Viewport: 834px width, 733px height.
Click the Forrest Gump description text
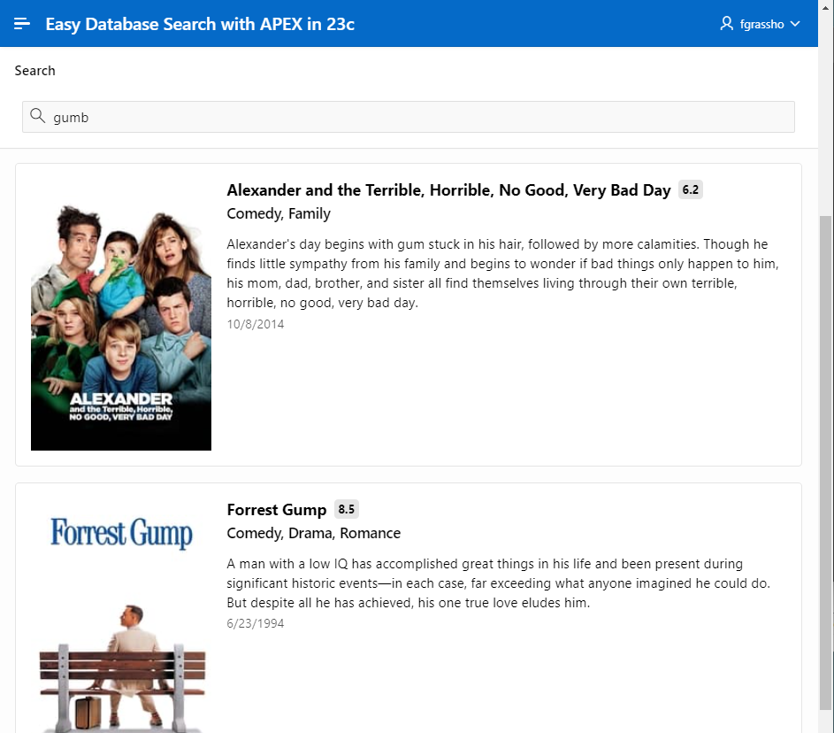pyautogui.click(x=499, y=583)
